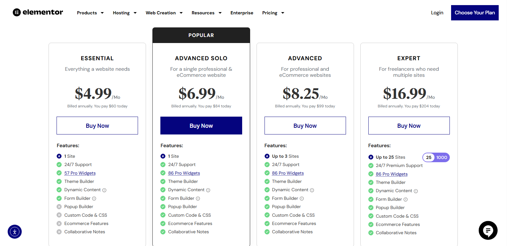Buy Now for the Expert plan

pos(409,126)
